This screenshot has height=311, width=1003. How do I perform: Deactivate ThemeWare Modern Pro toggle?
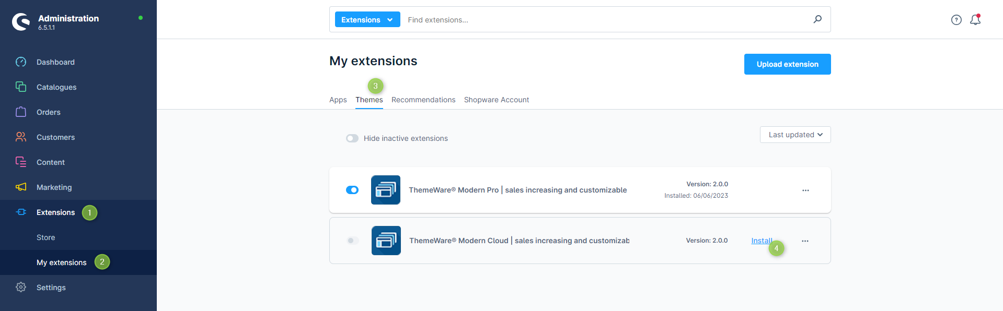[352, 190]
